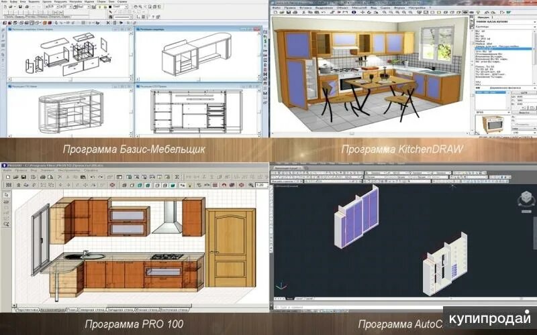
Task: Click red lifebuoy icon in PRO100 second toolbar row
Action: [112, 185]
